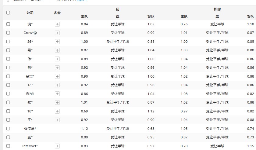Tick the checkbox beside Interwet*
Viewport: 256px width, 150px height.
coord(8,146)
